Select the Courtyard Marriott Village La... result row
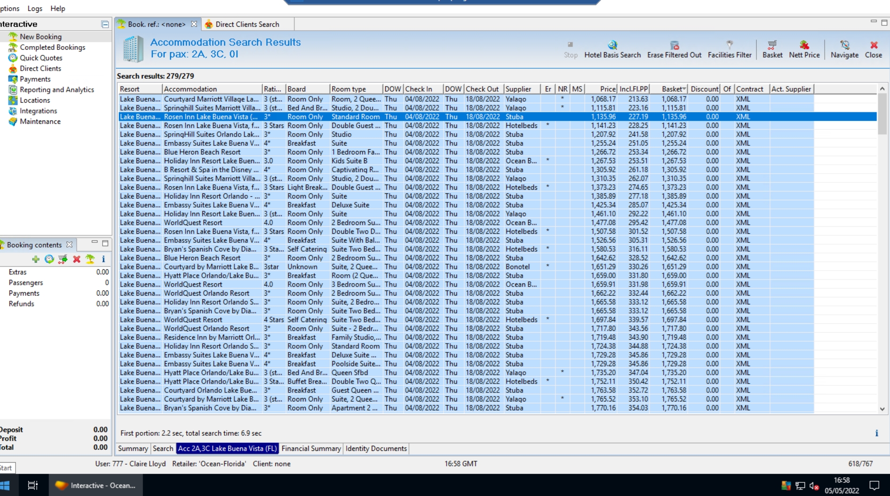Image resolution: width=890 pixels, height=496 pixels. tap(497, 99)
